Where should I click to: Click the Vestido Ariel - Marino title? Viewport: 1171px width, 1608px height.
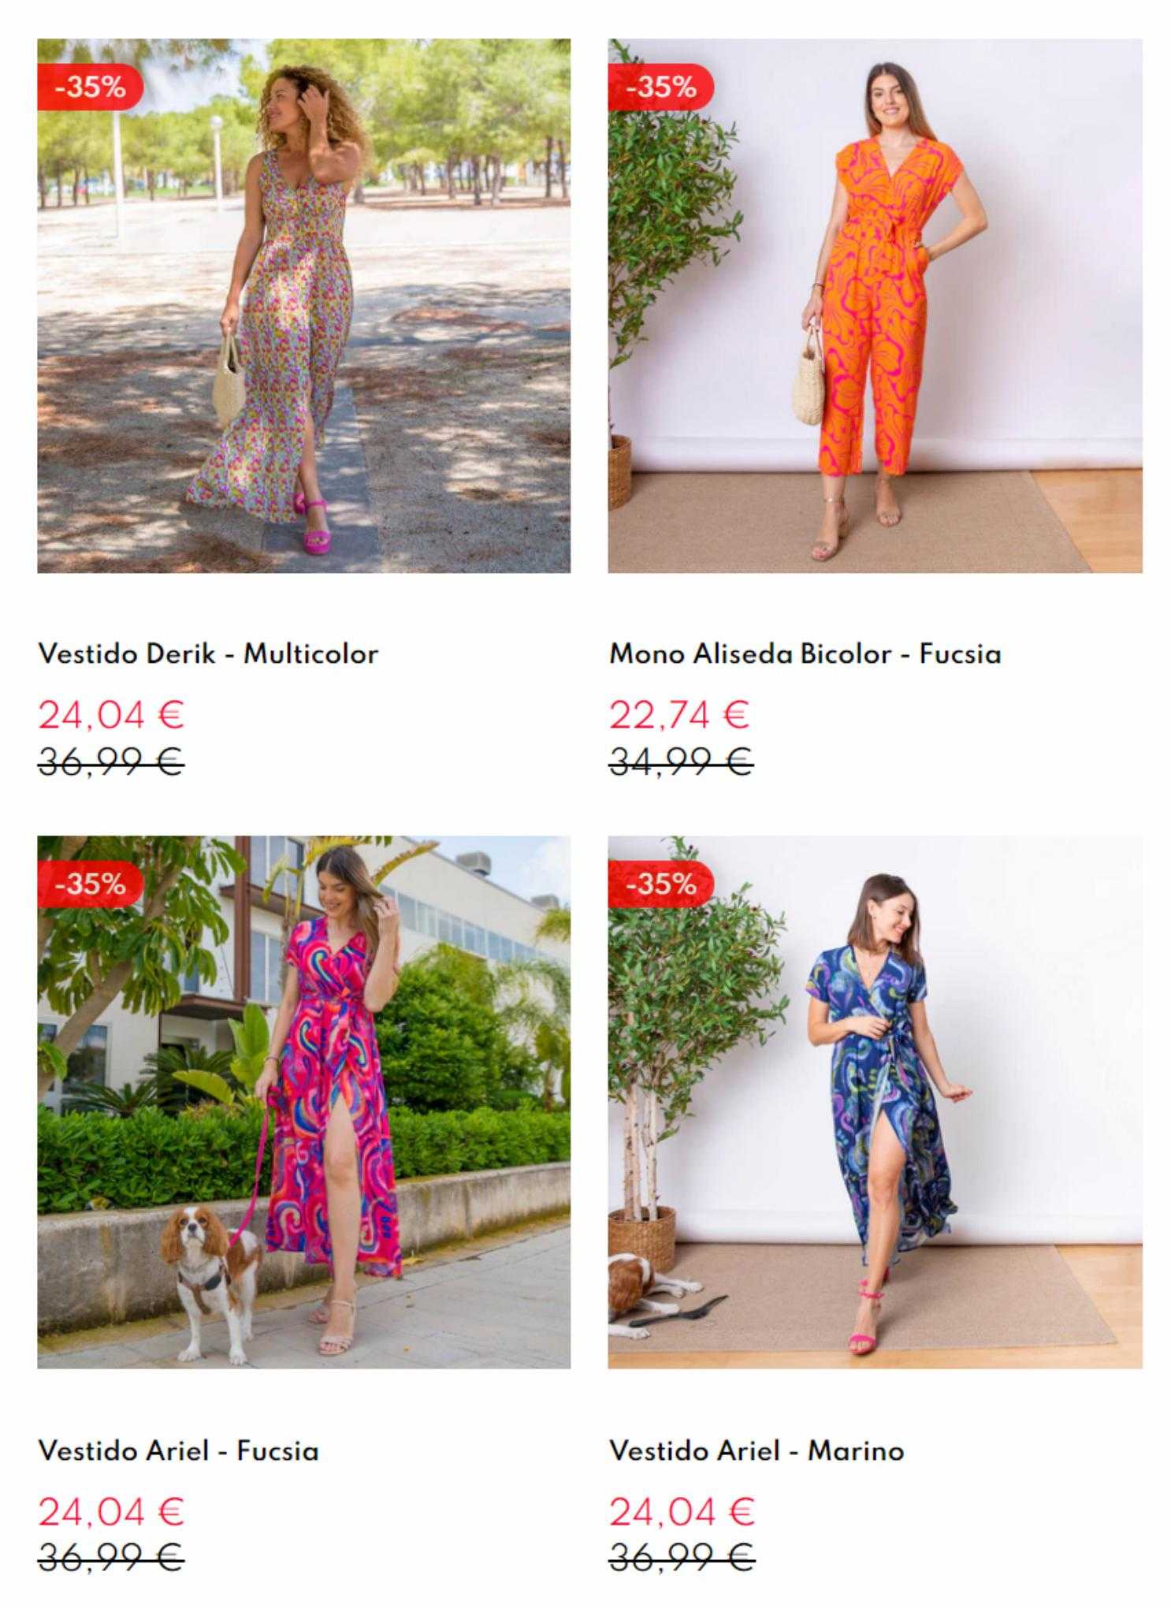[757, 1451]
